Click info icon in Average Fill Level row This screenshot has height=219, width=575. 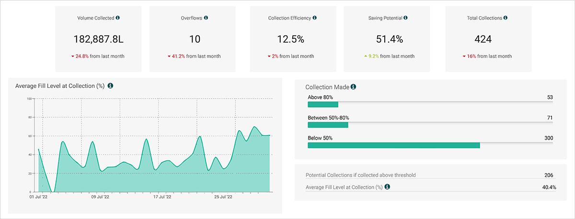pyautogui.click(x=387, y=186)
